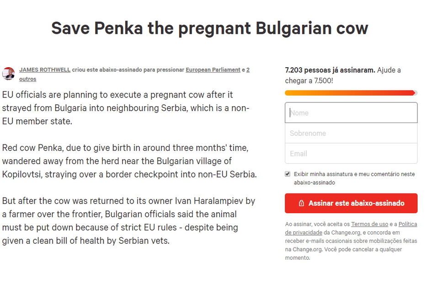
Task: Click James Rothwell's profile avatar
Action: pos(8,74)
